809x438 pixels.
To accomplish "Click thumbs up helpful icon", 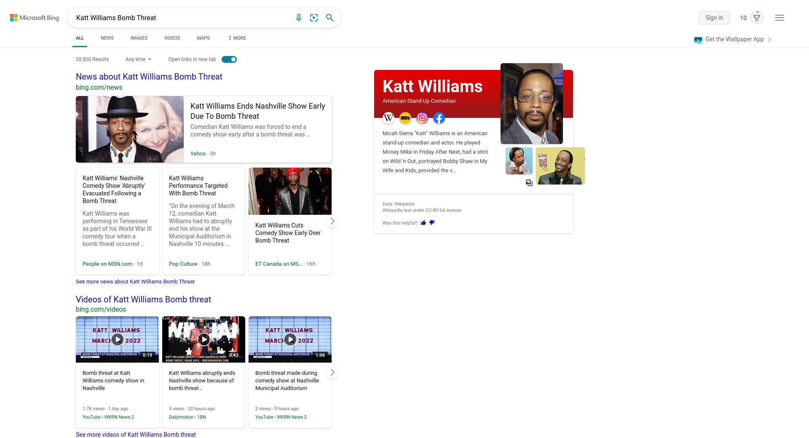I will (x=423, y=223).
